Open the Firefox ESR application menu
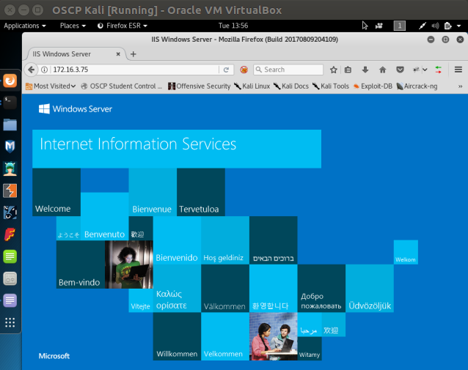468x370 pixels. point(123,25)
